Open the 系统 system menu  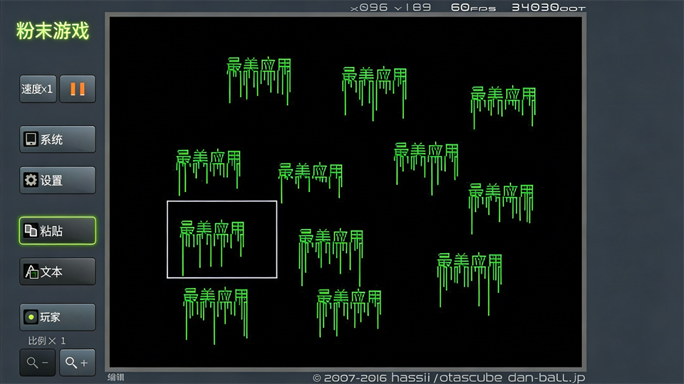pos(57,139)
